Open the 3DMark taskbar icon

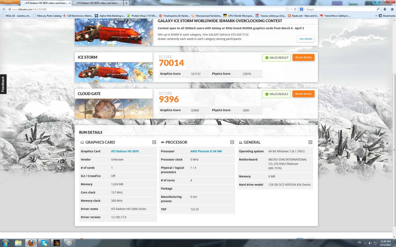(57, 243)
